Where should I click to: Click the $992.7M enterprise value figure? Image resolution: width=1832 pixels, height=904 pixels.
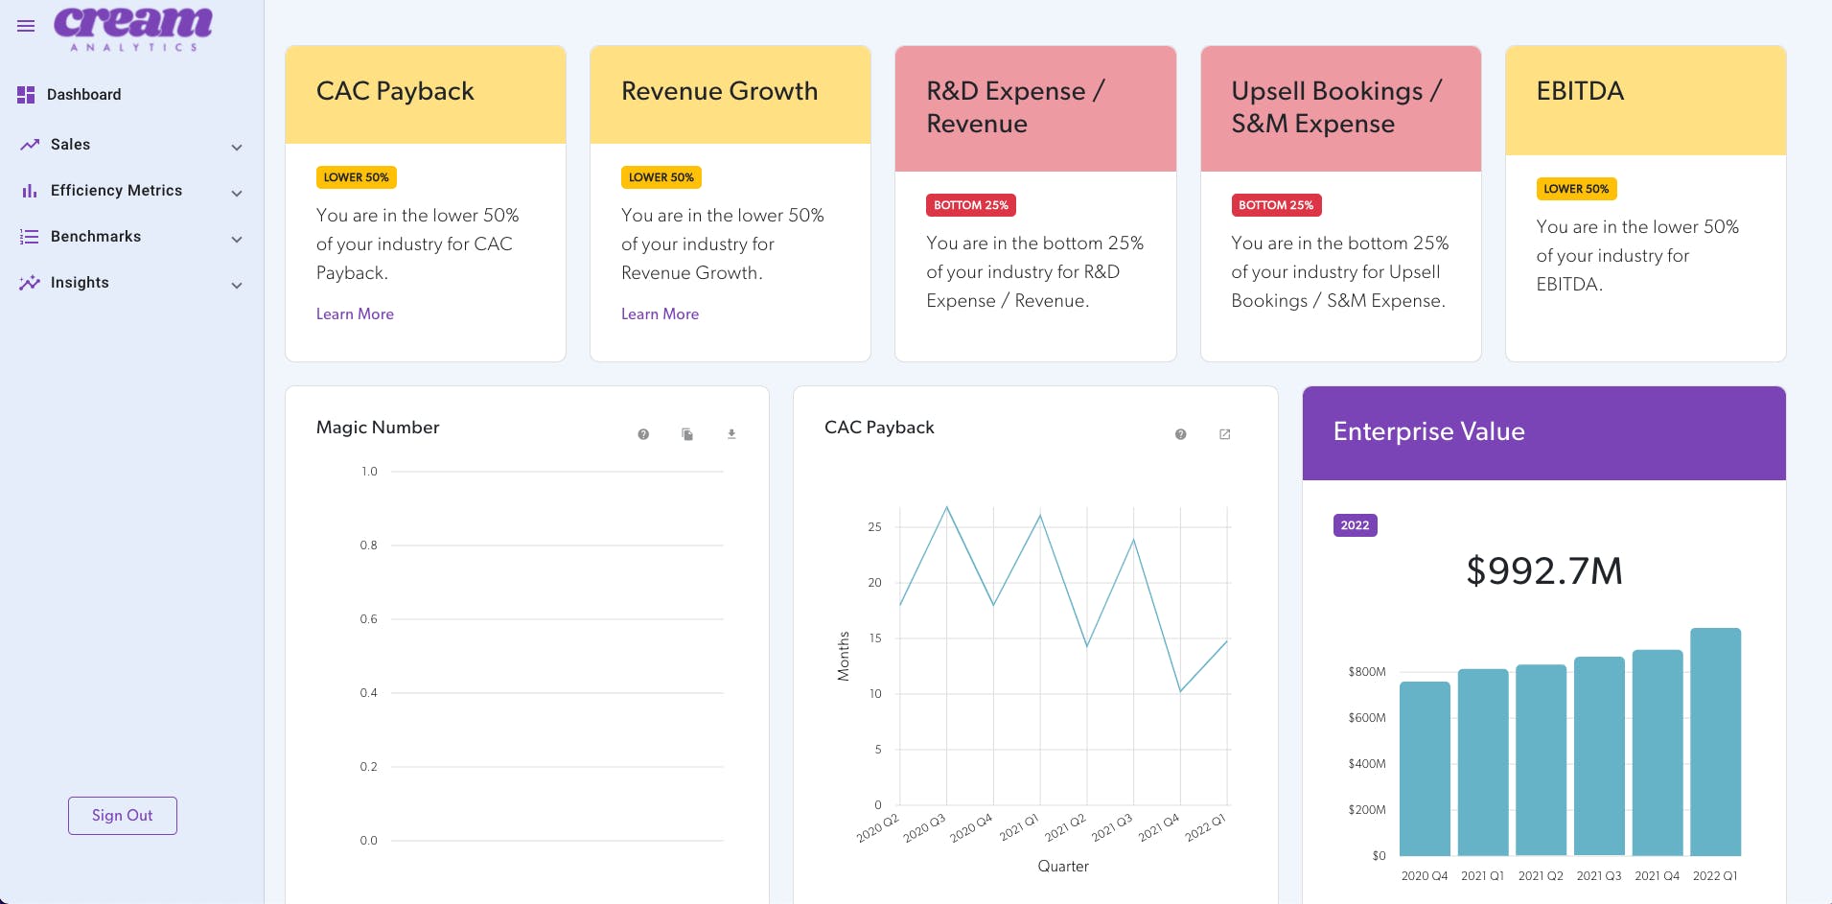pyautogui.click(x=1544, y=570)
